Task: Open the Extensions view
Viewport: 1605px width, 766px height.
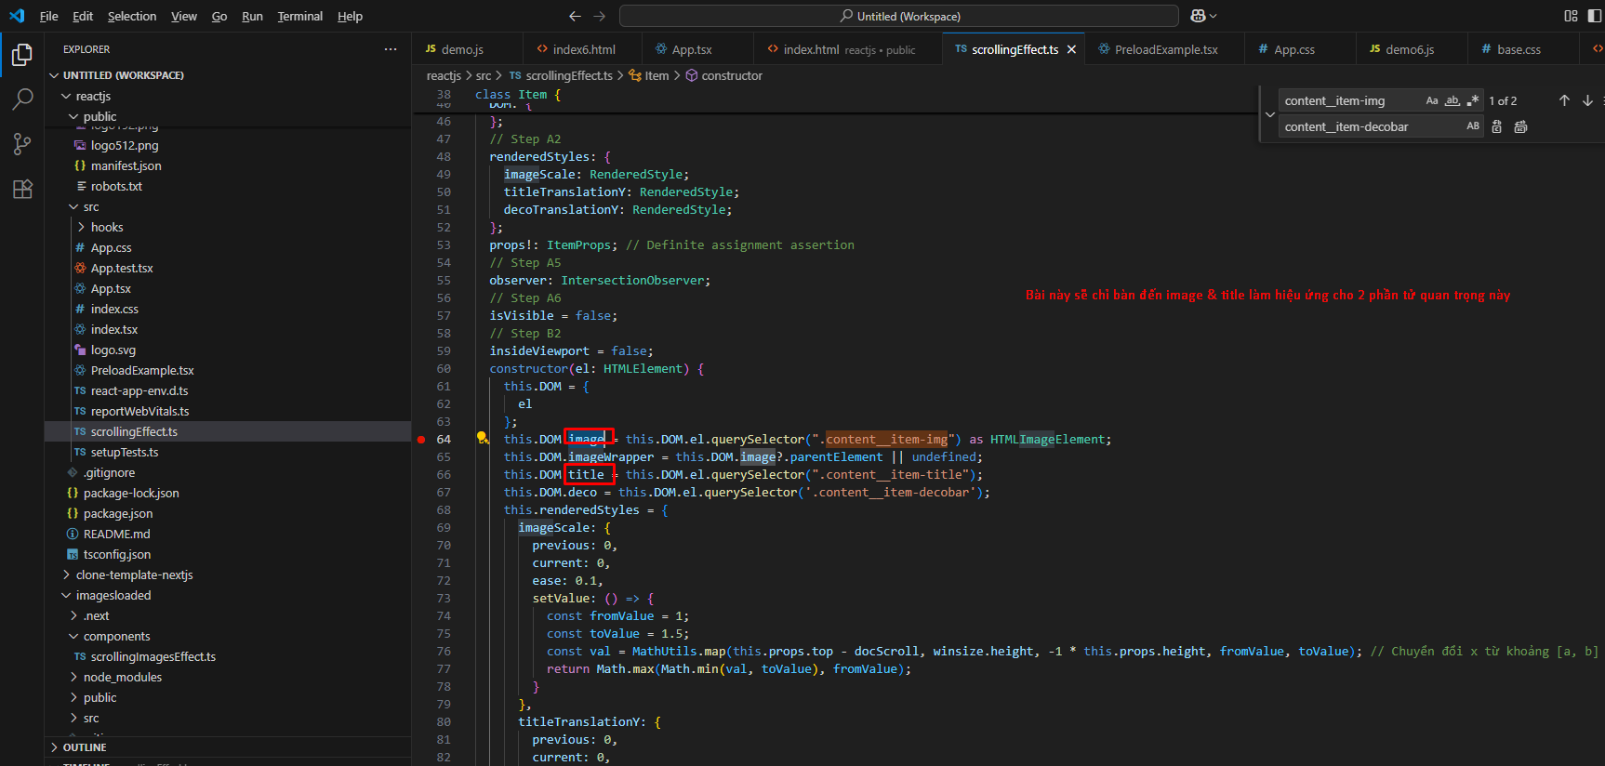Action: pos(22,190)
